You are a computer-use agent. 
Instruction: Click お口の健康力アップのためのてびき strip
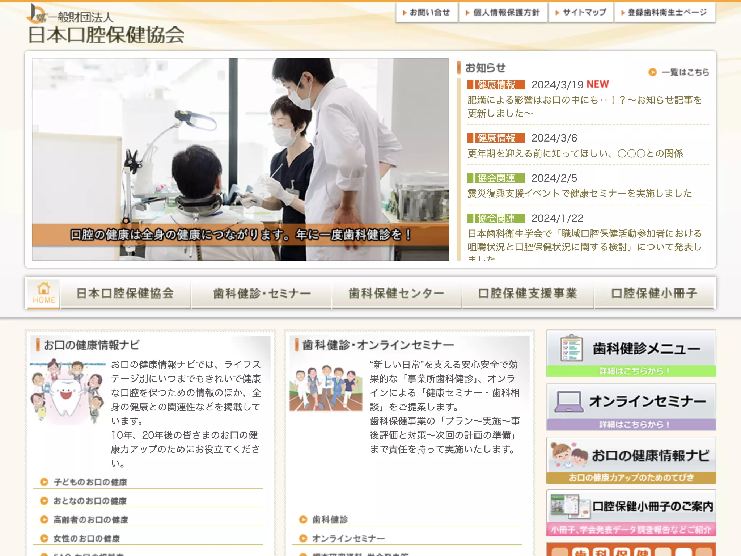pyautogui.click(x=631, y=477)
